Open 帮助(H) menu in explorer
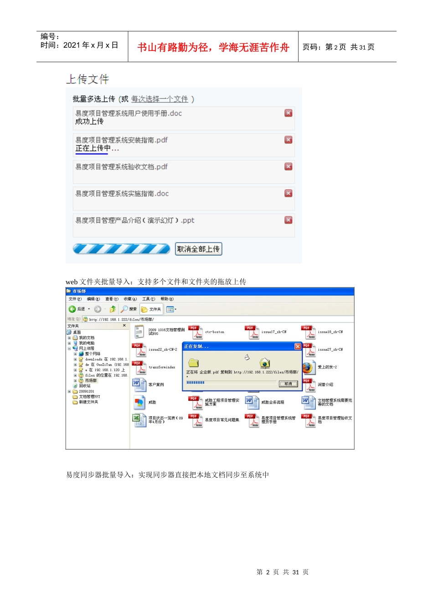 tap(167, 299)
